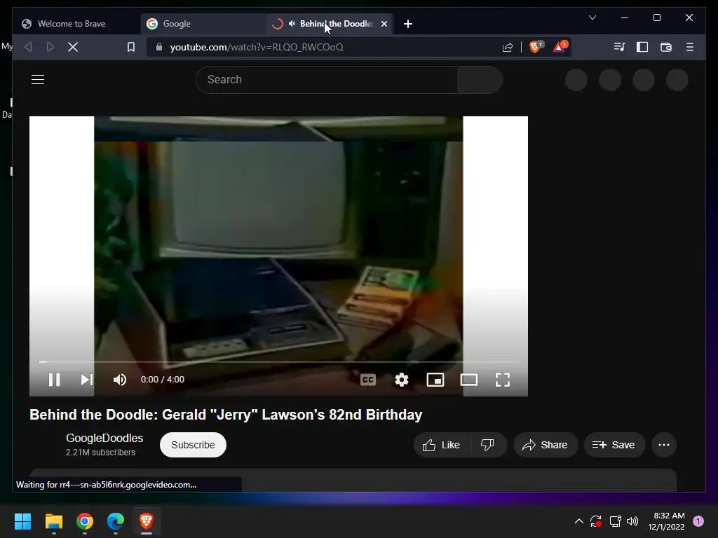Skip to next video
Screen dimensions: 718x538
coord(86,380)
